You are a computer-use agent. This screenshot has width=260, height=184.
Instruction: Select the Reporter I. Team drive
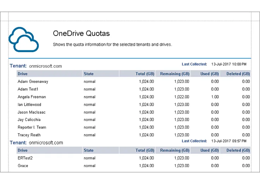pos(32,127)
